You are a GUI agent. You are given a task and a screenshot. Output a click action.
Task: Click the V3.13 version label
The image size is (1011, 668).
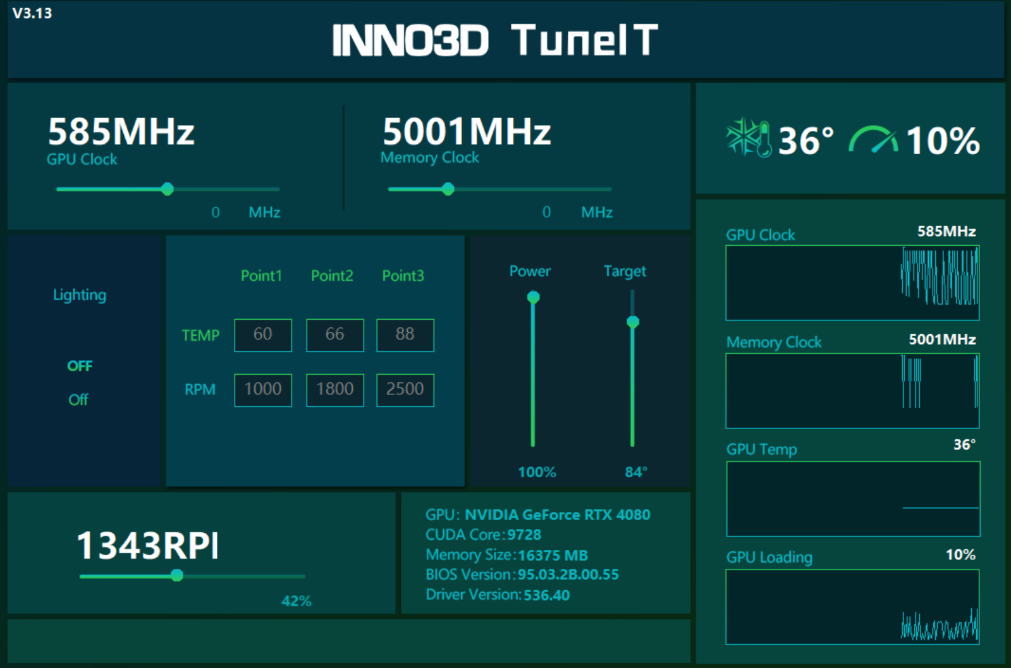click(32, 13)
